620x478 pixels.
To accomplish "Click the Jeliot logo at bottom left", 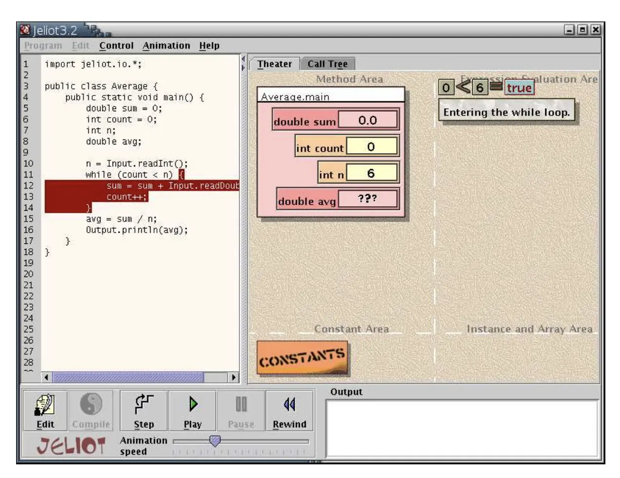I will tap(71, 446).
